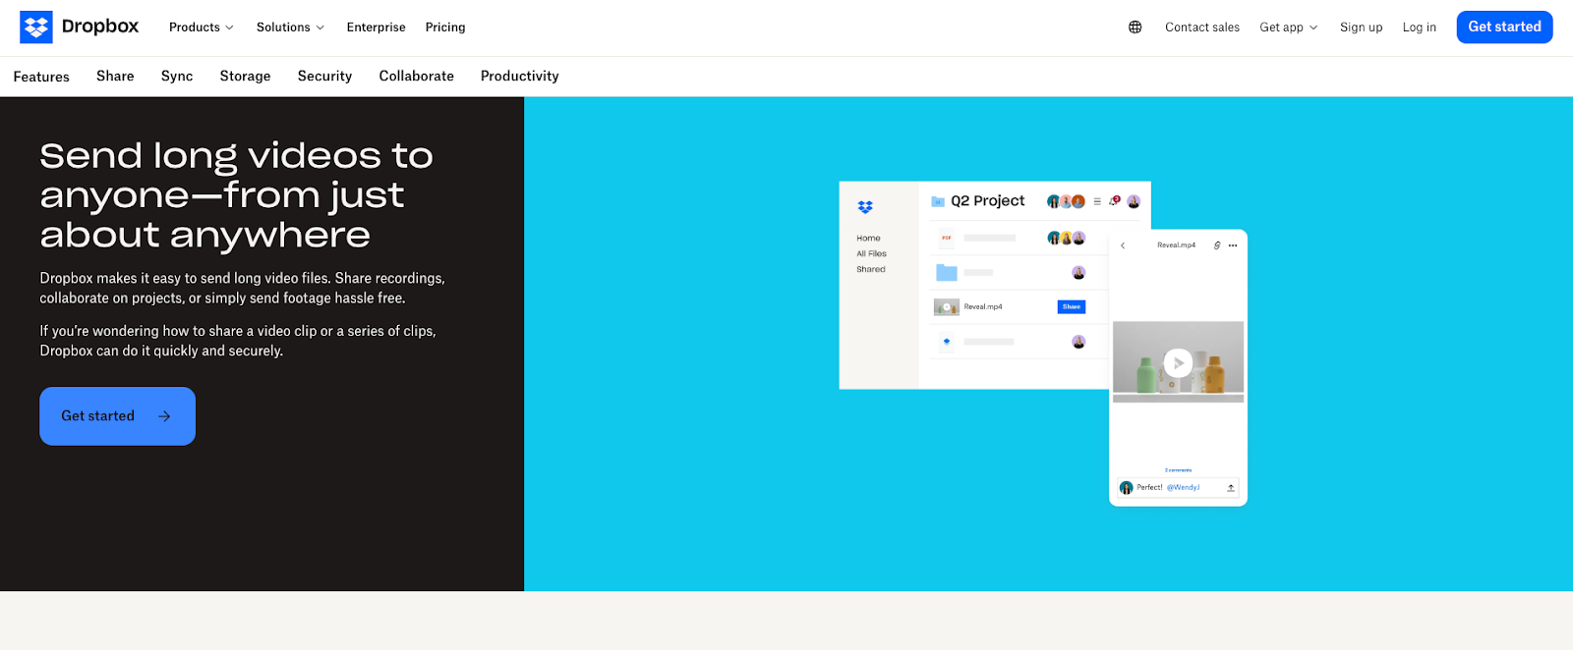Click the Q2 Project folder icon
This screenshot has height=650, width=1573.
point(938,201)
